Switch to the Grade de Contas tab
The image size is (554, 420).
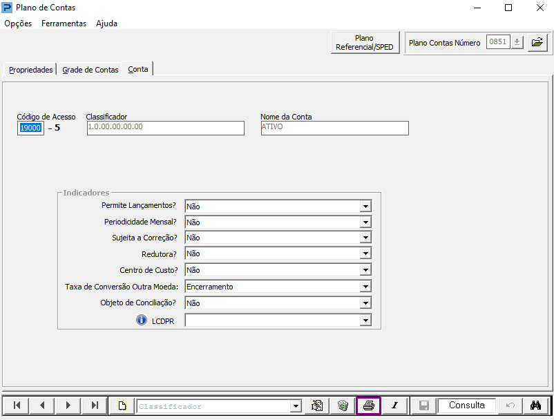tap(90, 70)
